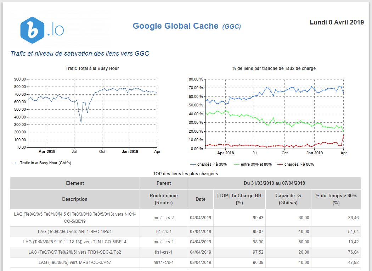The image size is (372, 271).
Task: Click the charge value 98,30
Action: (x=258, y=242)
